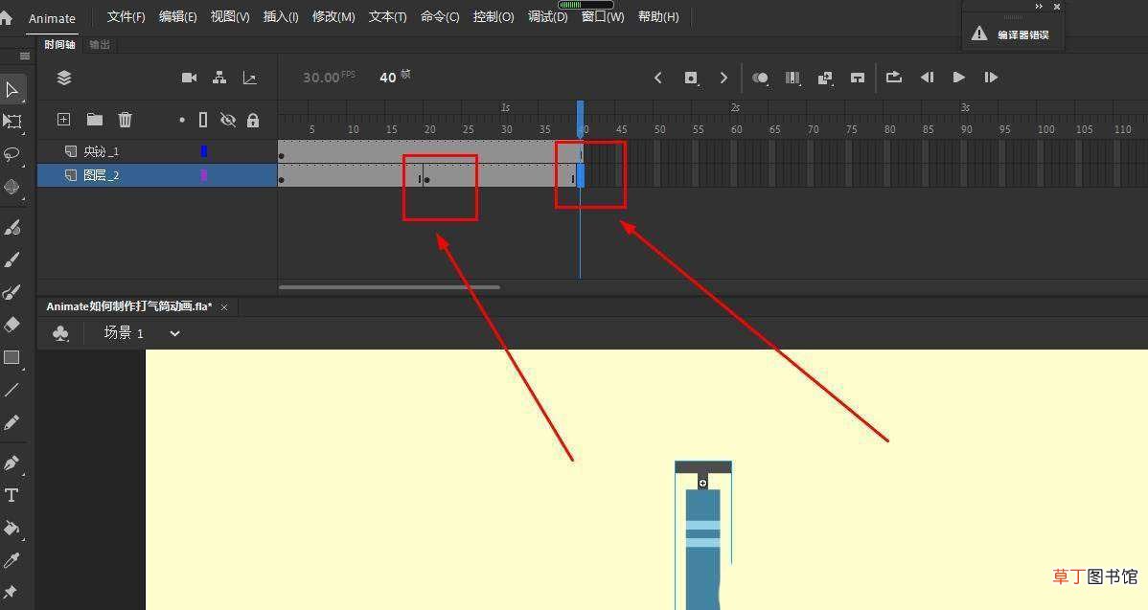This screenshot has width=1148, height=610.
Task: Show the layer parenting view
Action: 218,78
